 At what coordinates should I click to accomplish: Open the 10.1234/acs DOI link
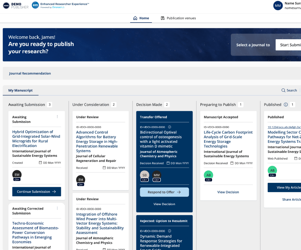284,127
